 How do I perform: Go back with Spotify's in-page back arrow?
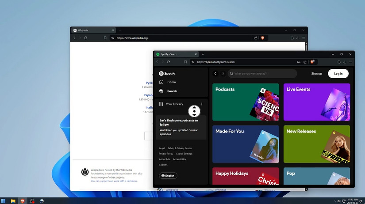[215, 73]
